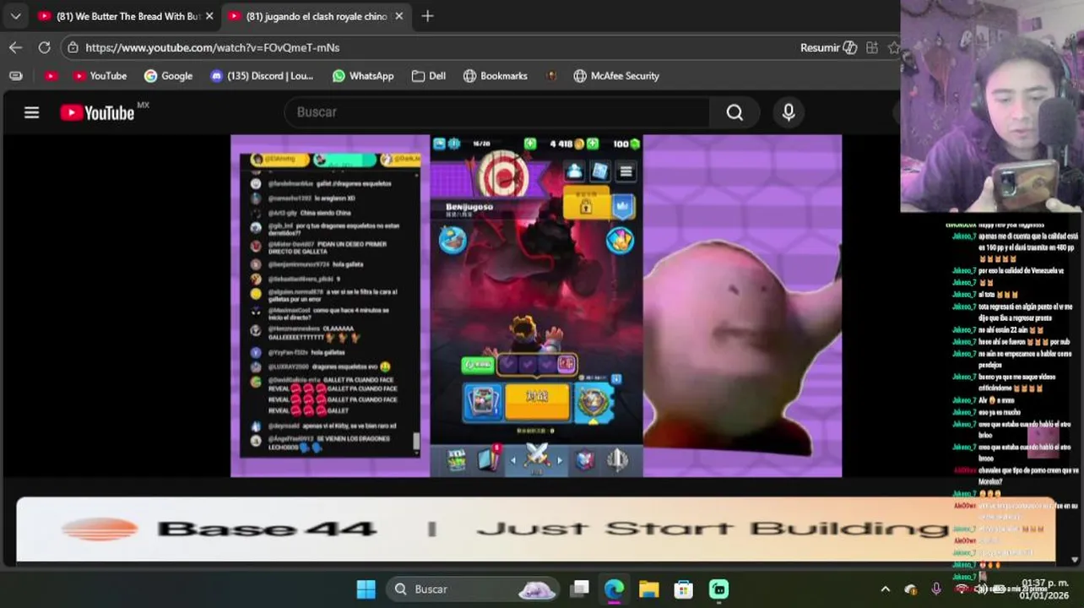Open the green app on the taskbar
The width and height of the screenshot is (1084, 608).
coord(718,589)
